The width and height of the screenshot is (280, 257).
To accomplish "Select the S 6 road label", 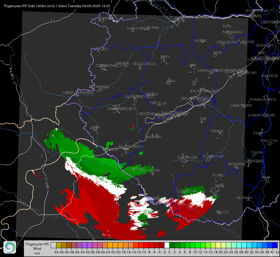I will [x=53, y=22].
